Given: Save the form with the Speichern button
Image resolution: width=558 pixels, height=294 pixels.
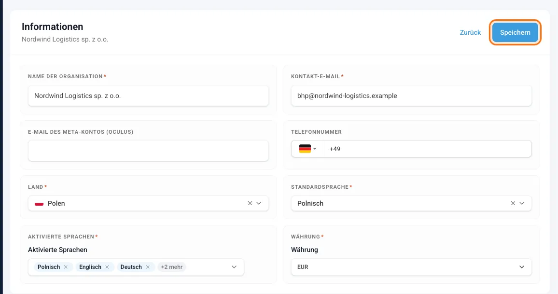Looking at the screenshot, I should [515, 32].
